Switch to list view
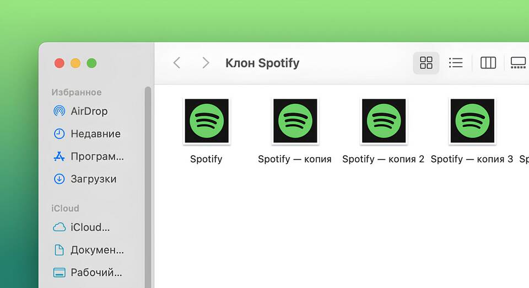529x288 pixels. [x=456, y=63]
